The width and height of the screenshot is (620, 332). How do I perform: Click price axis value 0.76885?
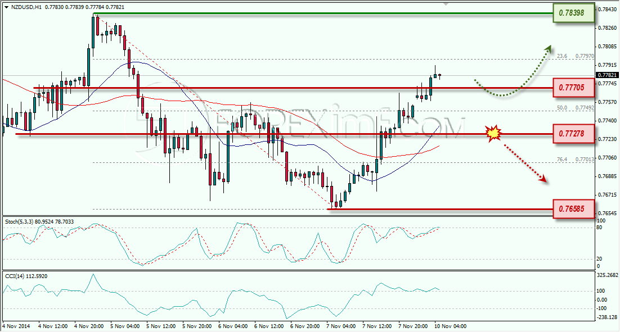(x=608, y=176)
